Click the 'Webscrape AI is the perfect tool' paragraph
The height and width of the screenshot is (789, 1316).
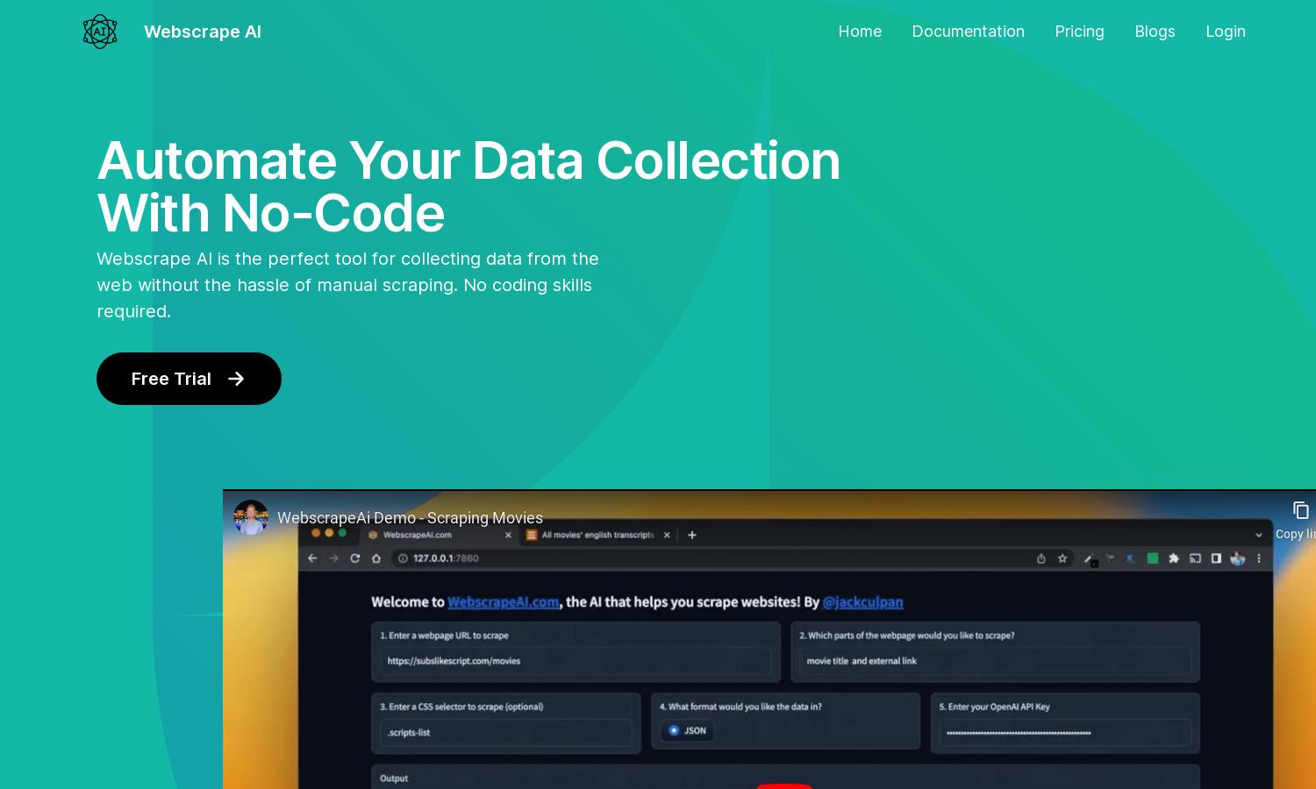point(348,285)
